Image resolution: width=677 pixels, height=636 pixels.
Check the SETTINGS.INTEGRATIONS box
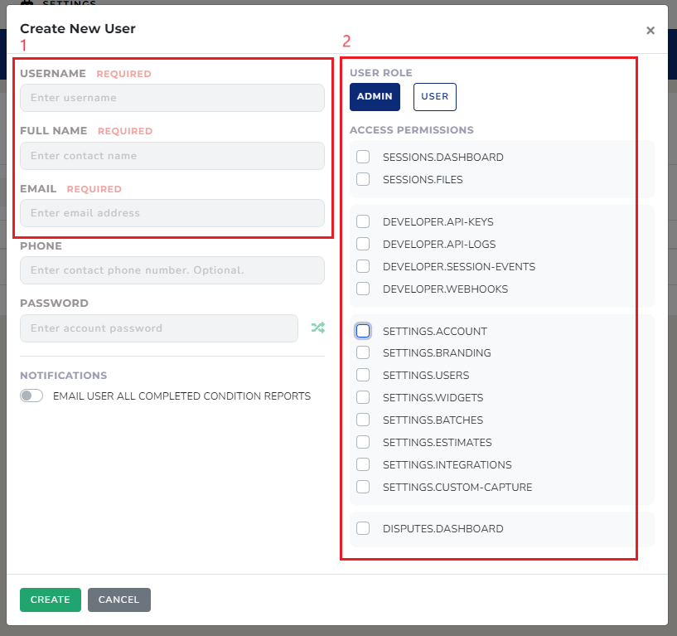coord(363,464)
